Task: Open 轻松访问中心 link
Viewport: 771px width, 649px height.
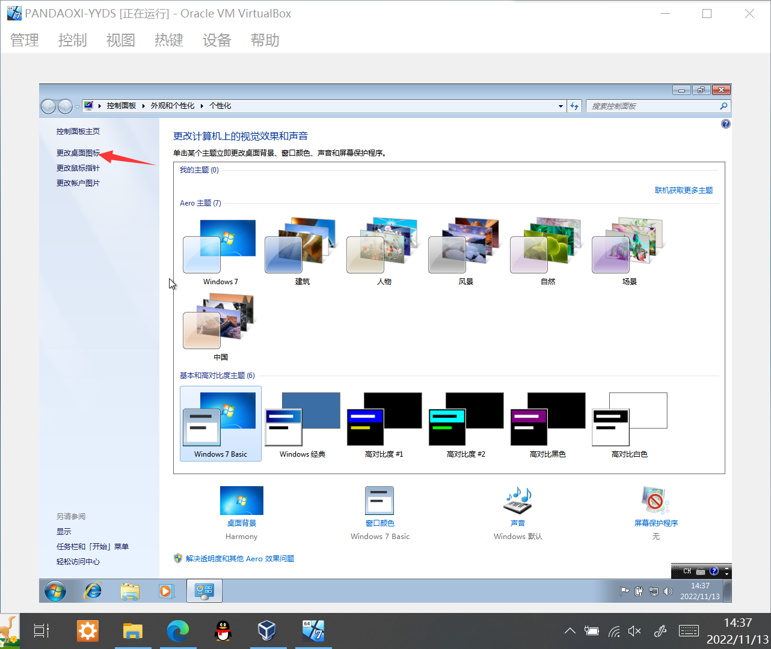Action: click(x=78, y=561)
